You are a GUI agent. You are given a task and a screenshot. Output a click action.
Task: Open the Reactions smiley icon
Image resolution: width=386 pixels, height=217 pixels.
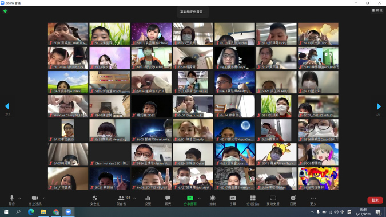coord(293,200)
